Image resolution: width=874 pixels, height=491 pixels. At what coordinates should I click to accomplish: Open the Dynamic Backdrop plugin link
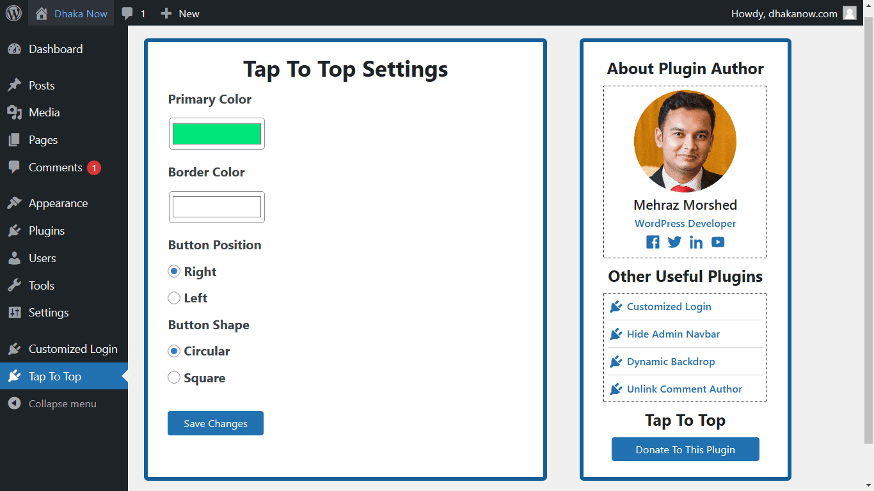(x=671, y=362)
